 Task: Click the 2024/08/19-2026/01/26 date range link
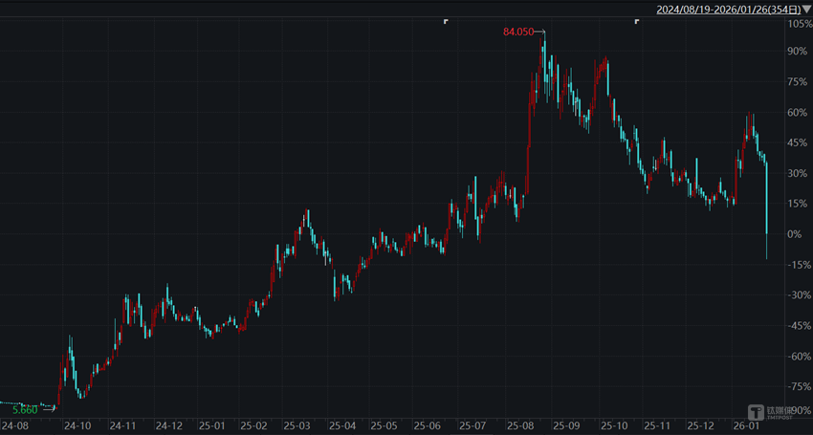tap(727, 9)
